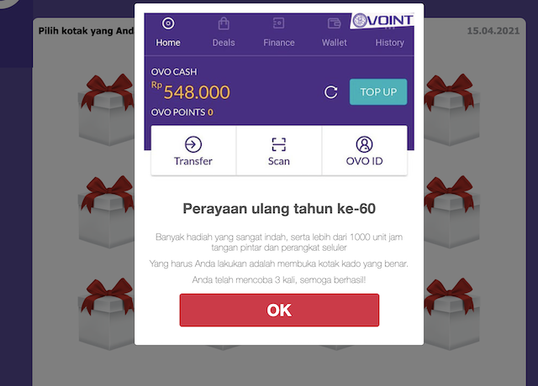Open the OVO ID profile icon
The height and width of the screenshot is (386, 538).
click(x=364, y=144)
